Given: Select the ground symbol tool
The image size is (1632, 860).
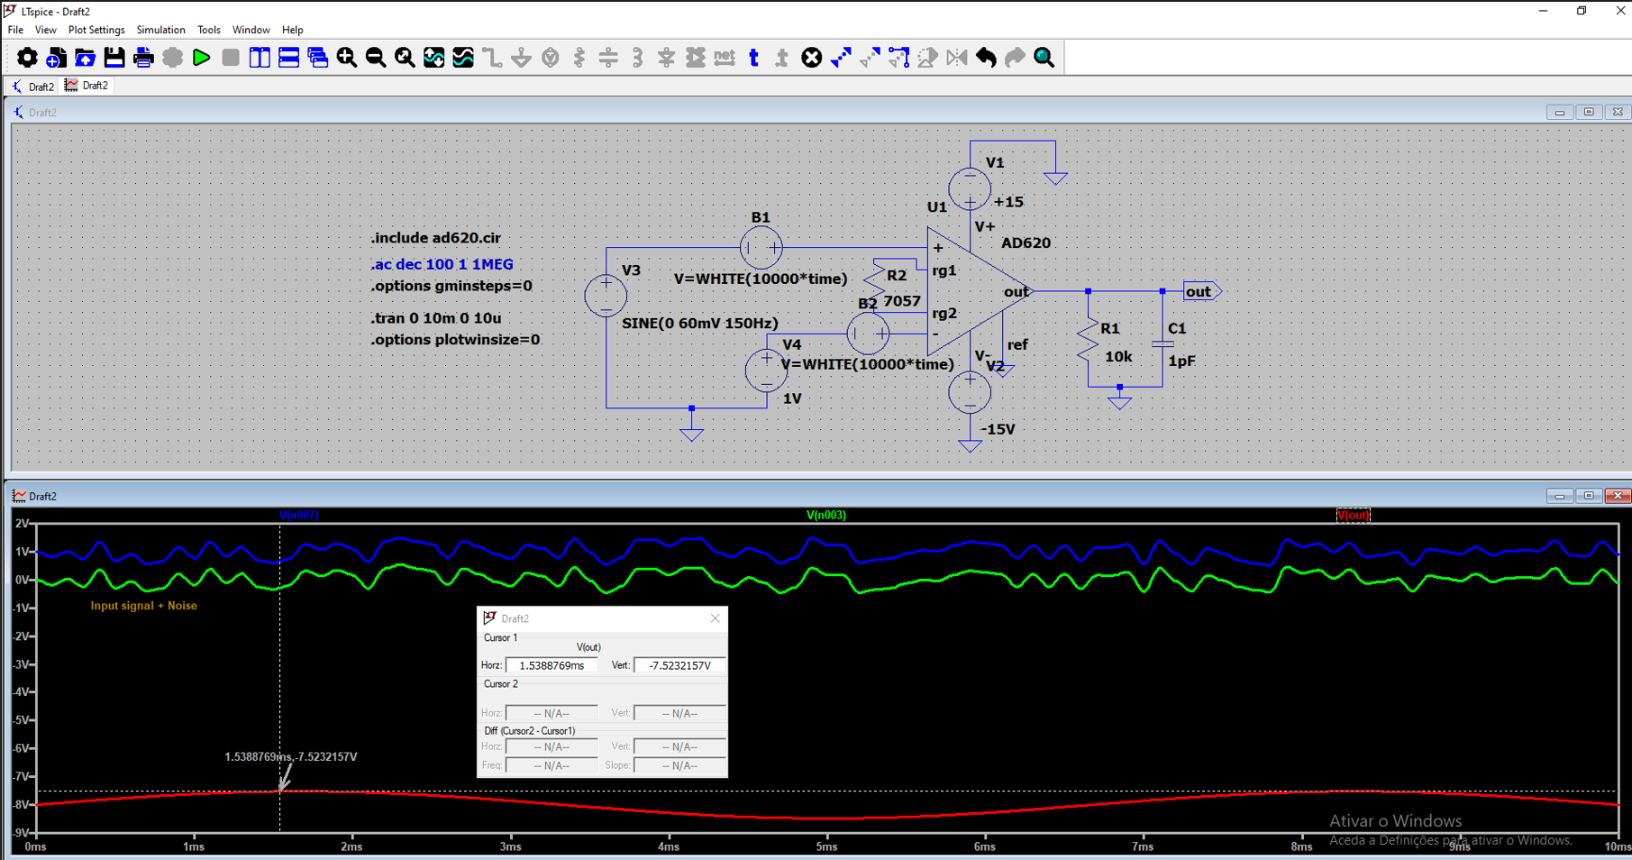Looking at the screenshot, I should pos(521,58).
